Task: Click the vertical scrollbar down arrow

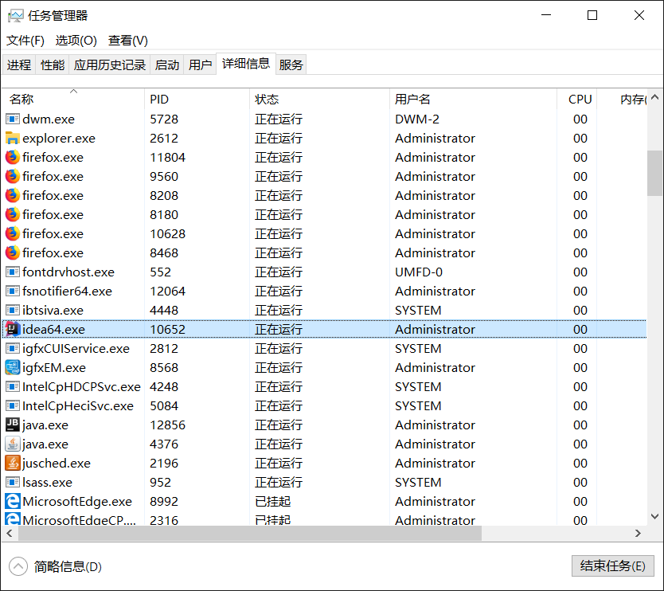Action: (654, 516)
